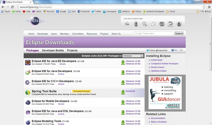Open the Documentation related link
Image resolution: width=212 pixels, height=125 pixels.
[158, 118]
